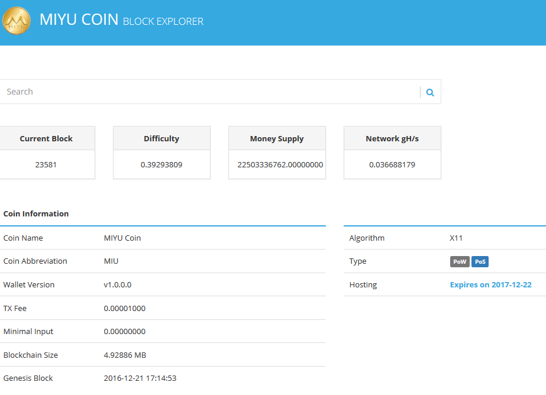The image size is (546, 395).
Task: Select the blockchain size 4.92886 MB
Action: [125, 355]
